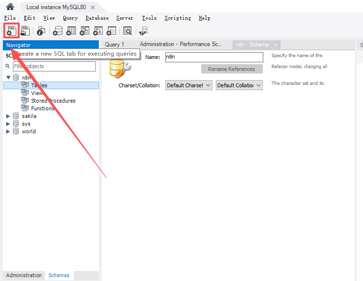This screenshot has width=363, height=281.
Task: Open the Server menu
Action: click(x=125, y=18)
